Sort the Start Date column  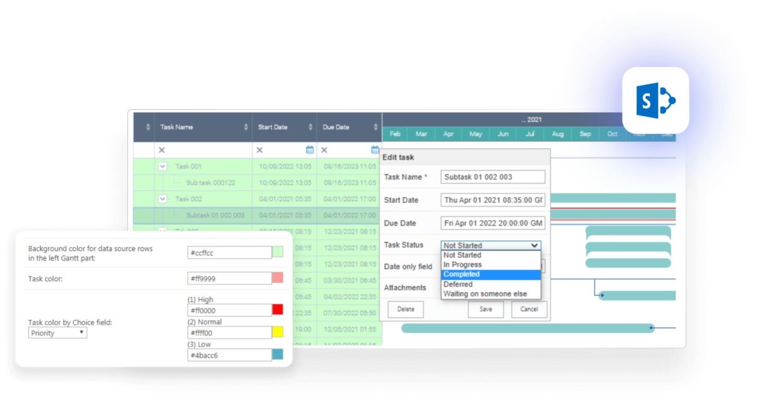312,127
